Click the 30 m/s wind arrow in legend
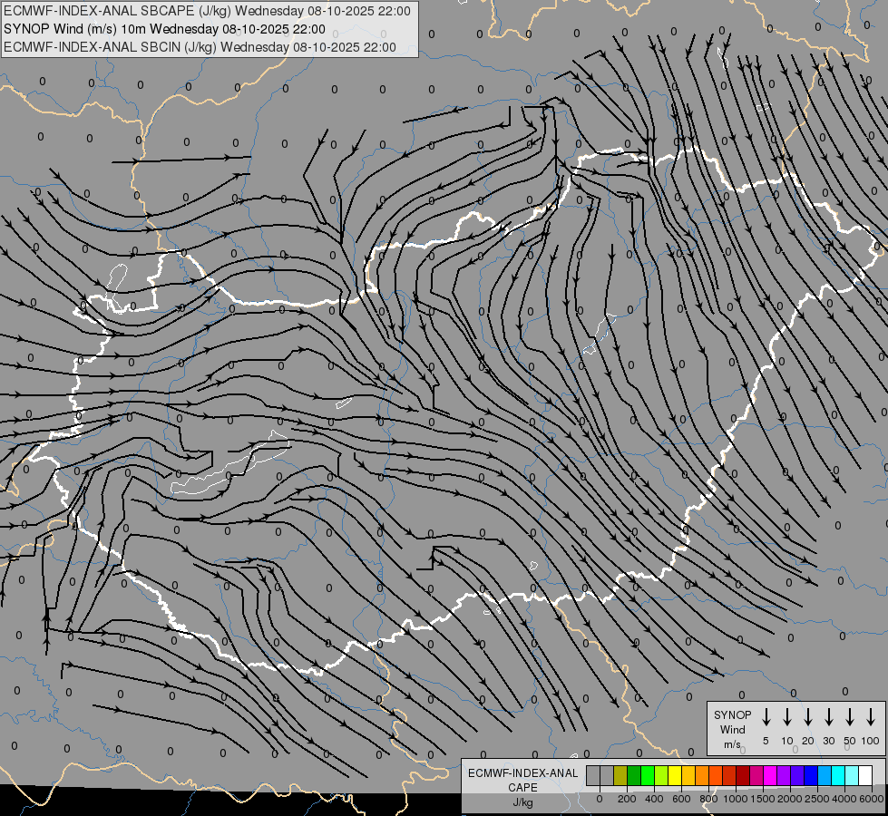 (828, 717)
